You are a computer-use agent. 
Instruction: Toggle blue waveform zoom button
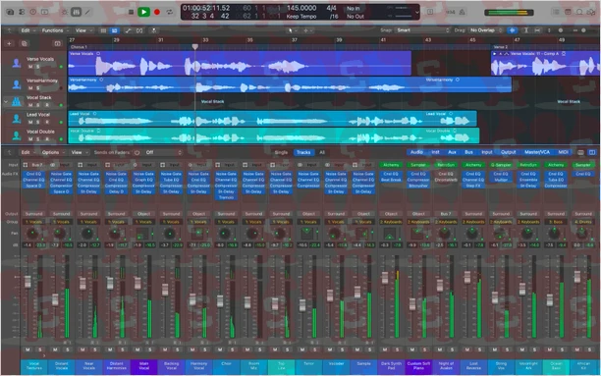[512, 29]
